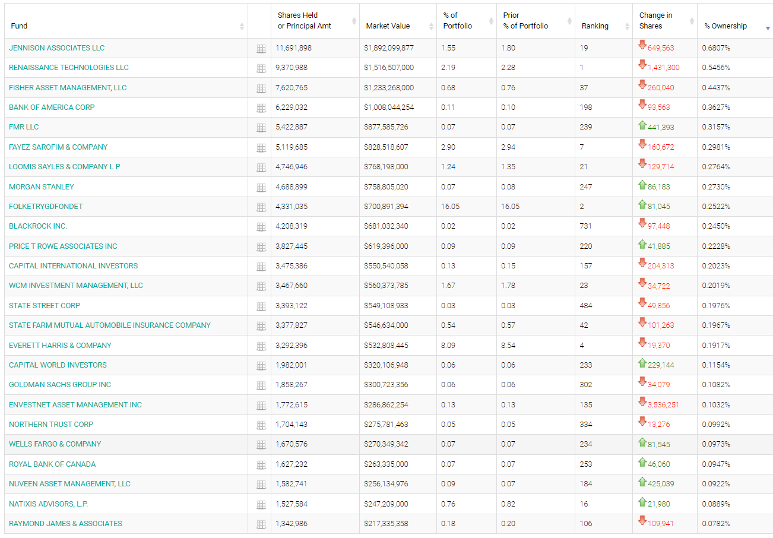
Task: Click grid icon in Northern Trust Corp row
Action: 261,425
